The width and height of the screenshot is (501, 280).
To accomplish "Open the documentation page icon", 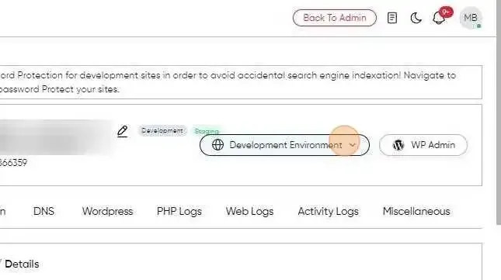I will [x=392, y=18].
